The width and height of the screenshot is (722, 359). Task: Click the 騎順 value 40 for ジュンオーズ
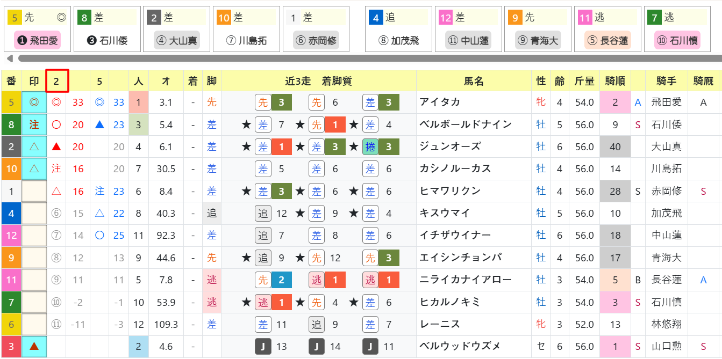click(x=615, y=146)
